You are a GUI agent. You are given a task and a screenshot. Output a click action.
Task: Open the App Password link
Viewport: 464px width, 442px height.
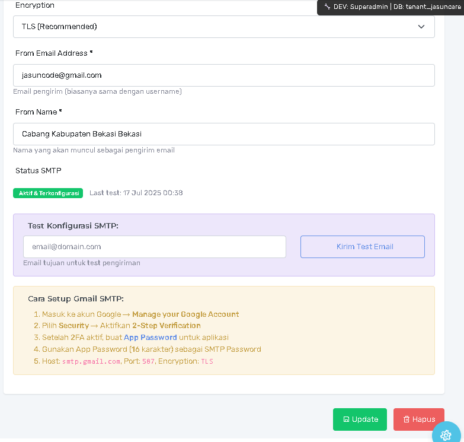tap(151, 338)
